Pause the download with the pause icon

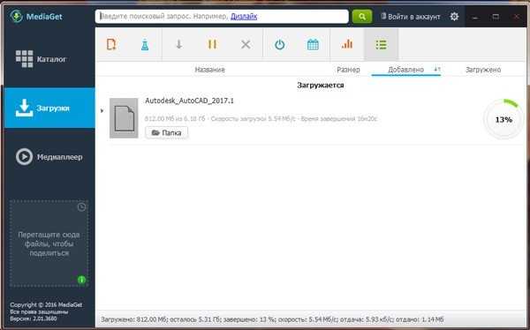click(x=212, y=44)
